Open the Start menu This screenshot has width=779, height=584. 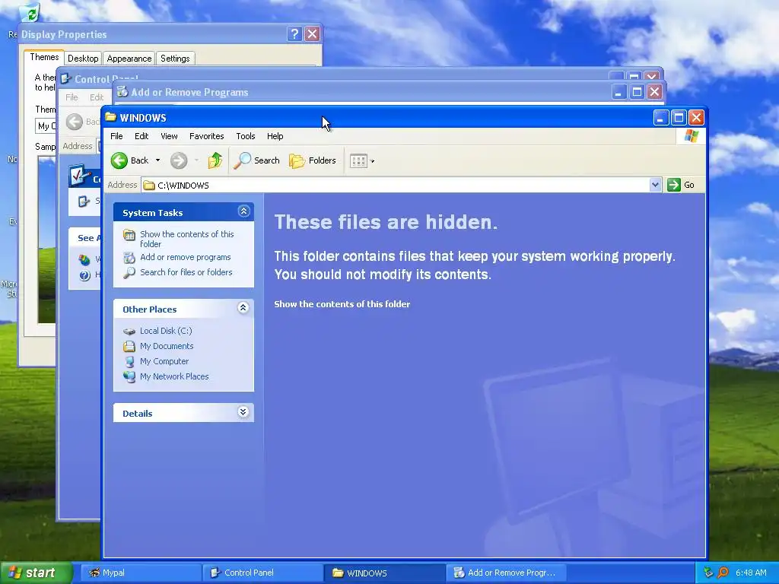[37, 573]
